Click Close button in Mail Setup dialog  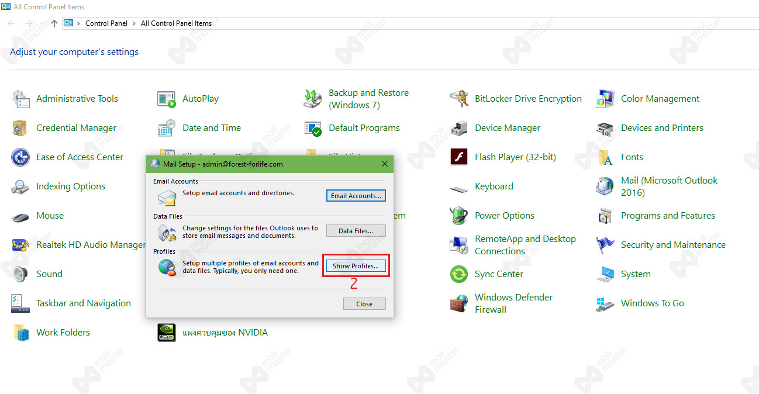pos(364,304)
